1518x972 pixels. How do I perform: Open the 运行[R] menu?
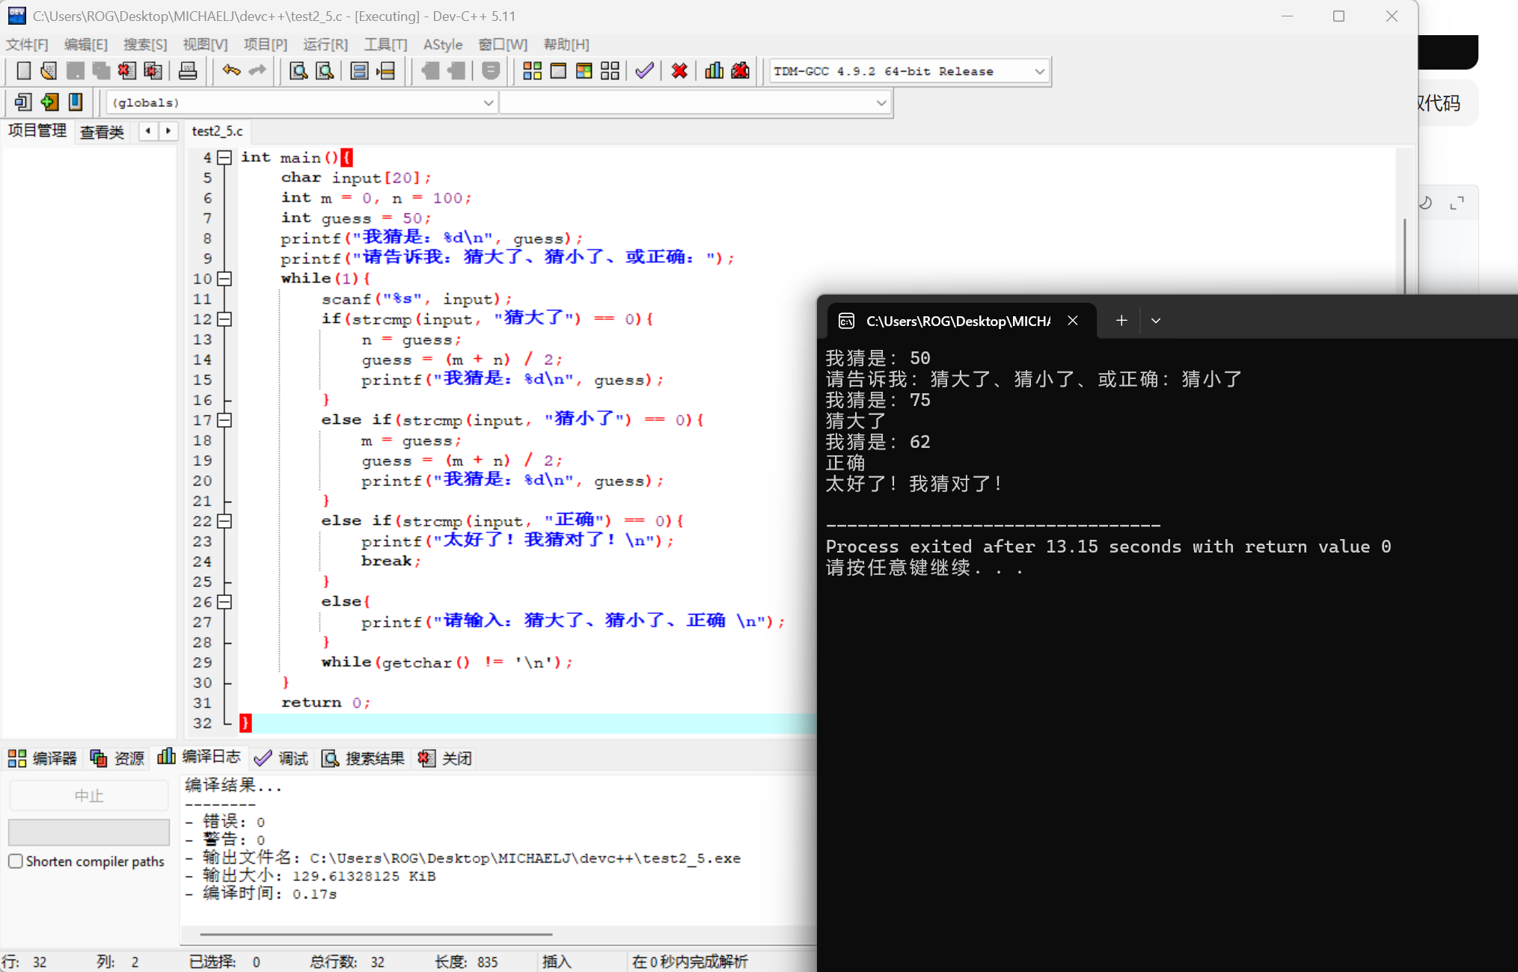coord(325,44)
